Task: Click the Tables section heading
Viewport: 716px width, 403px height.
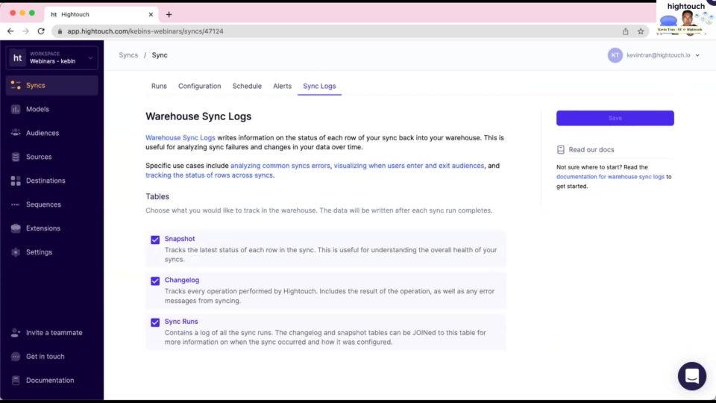Action: [157, 196]
